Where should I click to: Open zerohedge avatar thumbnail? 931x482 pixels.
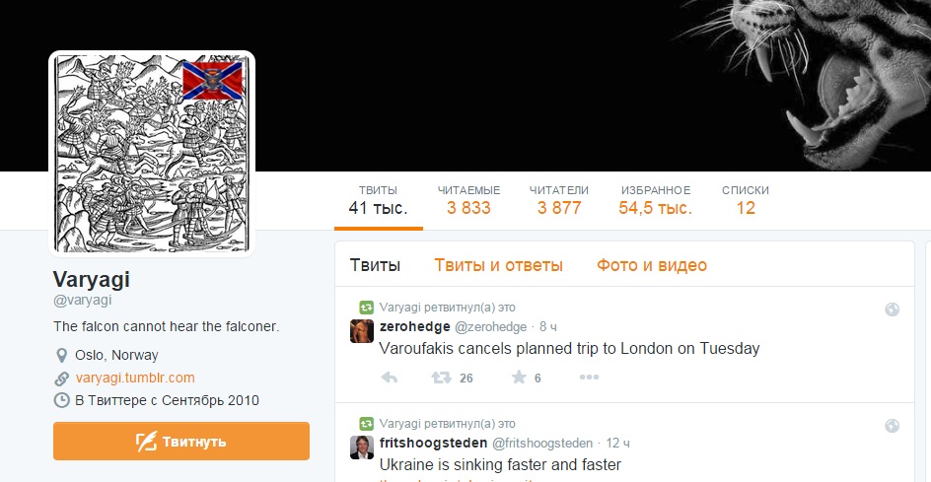[362, 331]
